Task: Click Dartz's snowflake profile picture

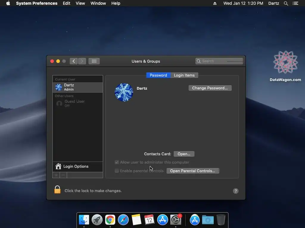Action: pyautogui.click(x=124, y=93)
